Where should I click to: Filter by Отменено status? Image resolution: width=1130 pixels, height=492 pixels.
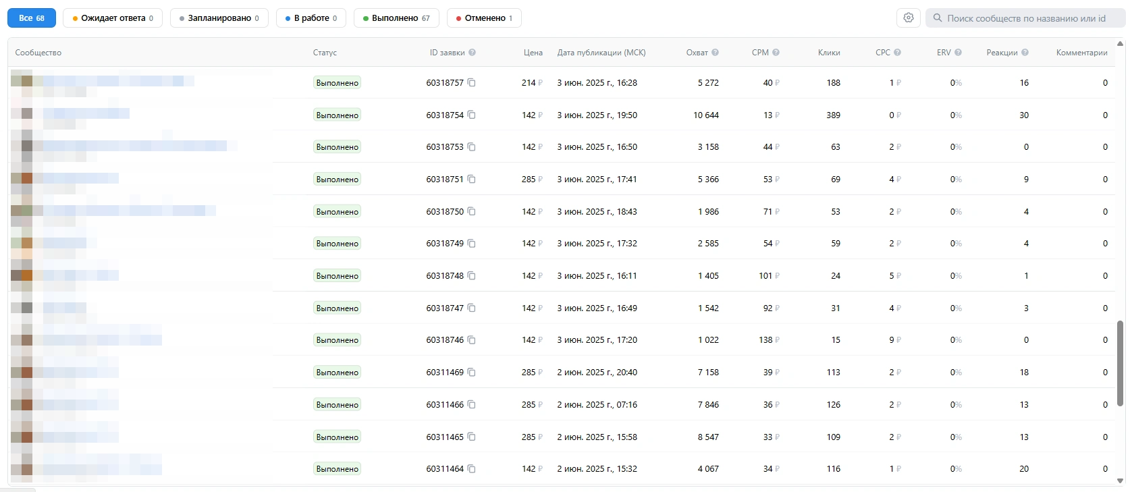click(x=484, y=18)
